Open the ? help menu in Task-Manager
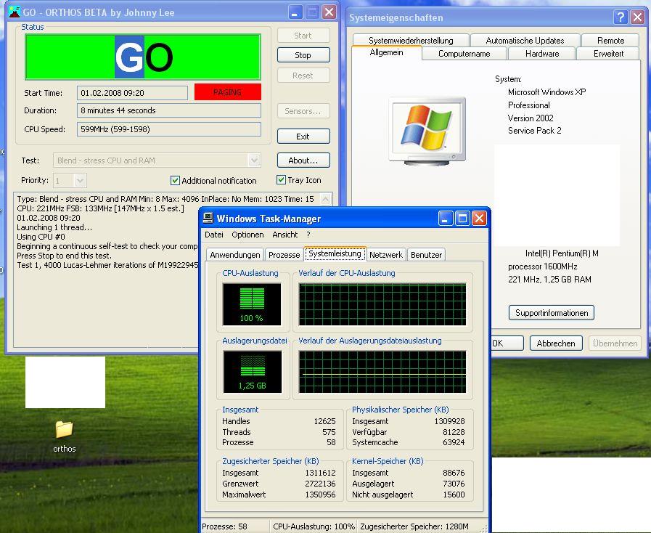The height and width of the screenshot is (533, 651). point(308,235)
